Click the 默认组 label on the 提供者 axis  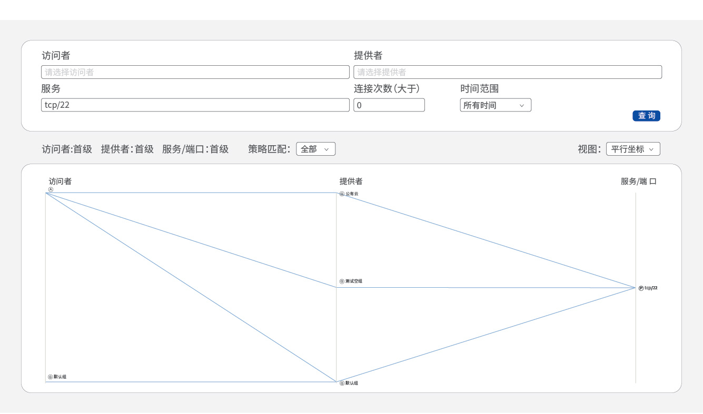click(x=352, y=383)
